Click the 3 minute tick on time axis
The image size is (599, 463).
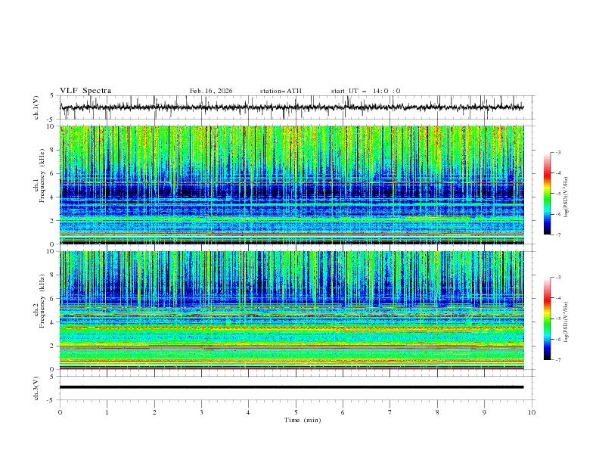[202, 412]
